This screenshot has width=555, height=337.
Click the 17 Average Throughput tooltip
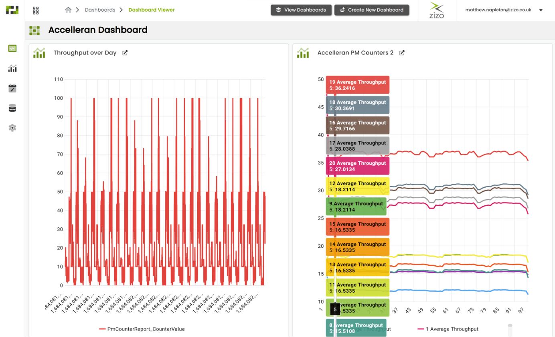[x=358, y=146]
